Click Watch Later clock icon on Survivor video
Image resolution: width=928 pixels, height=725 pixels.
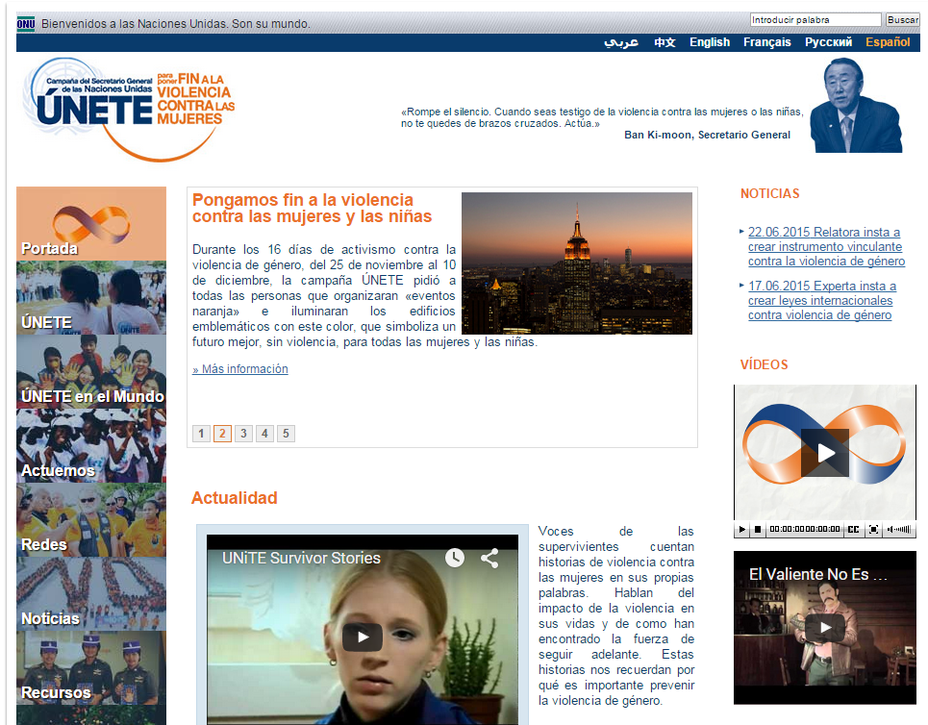455,558
